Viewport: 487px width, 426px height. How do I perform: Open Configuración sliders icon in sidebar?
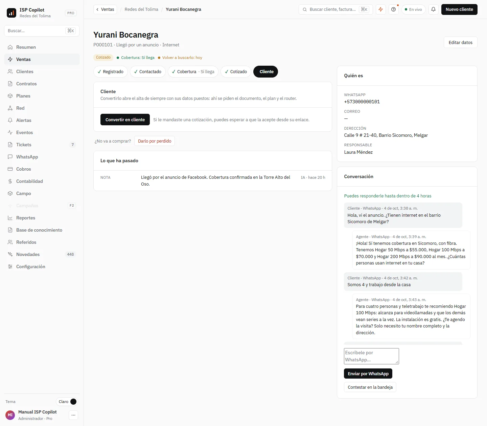pyautogui.click(x=10, y=267)
